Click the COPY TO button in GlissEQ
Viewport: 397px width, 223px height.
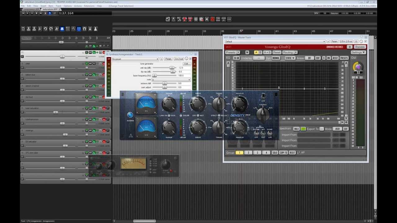click(283, 153)
